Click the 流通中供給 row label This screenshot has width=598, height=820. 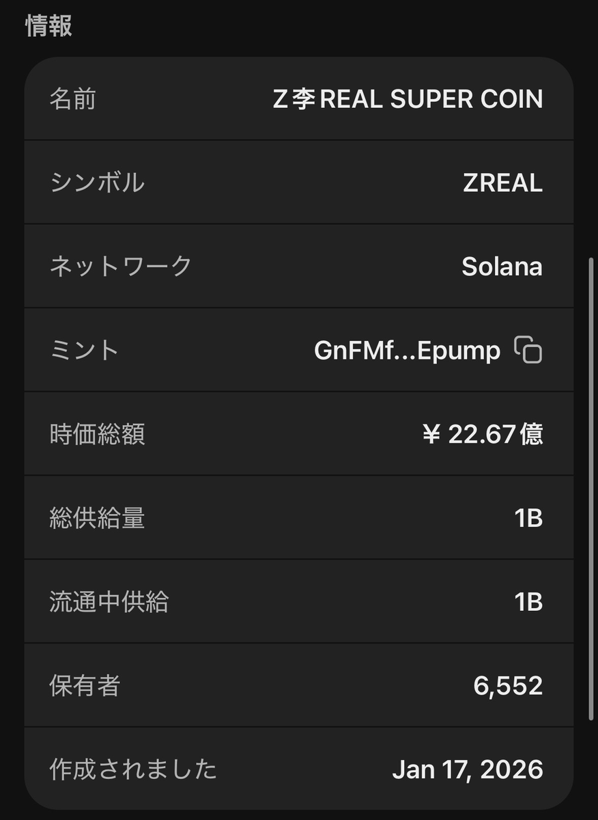pos(109,602)
